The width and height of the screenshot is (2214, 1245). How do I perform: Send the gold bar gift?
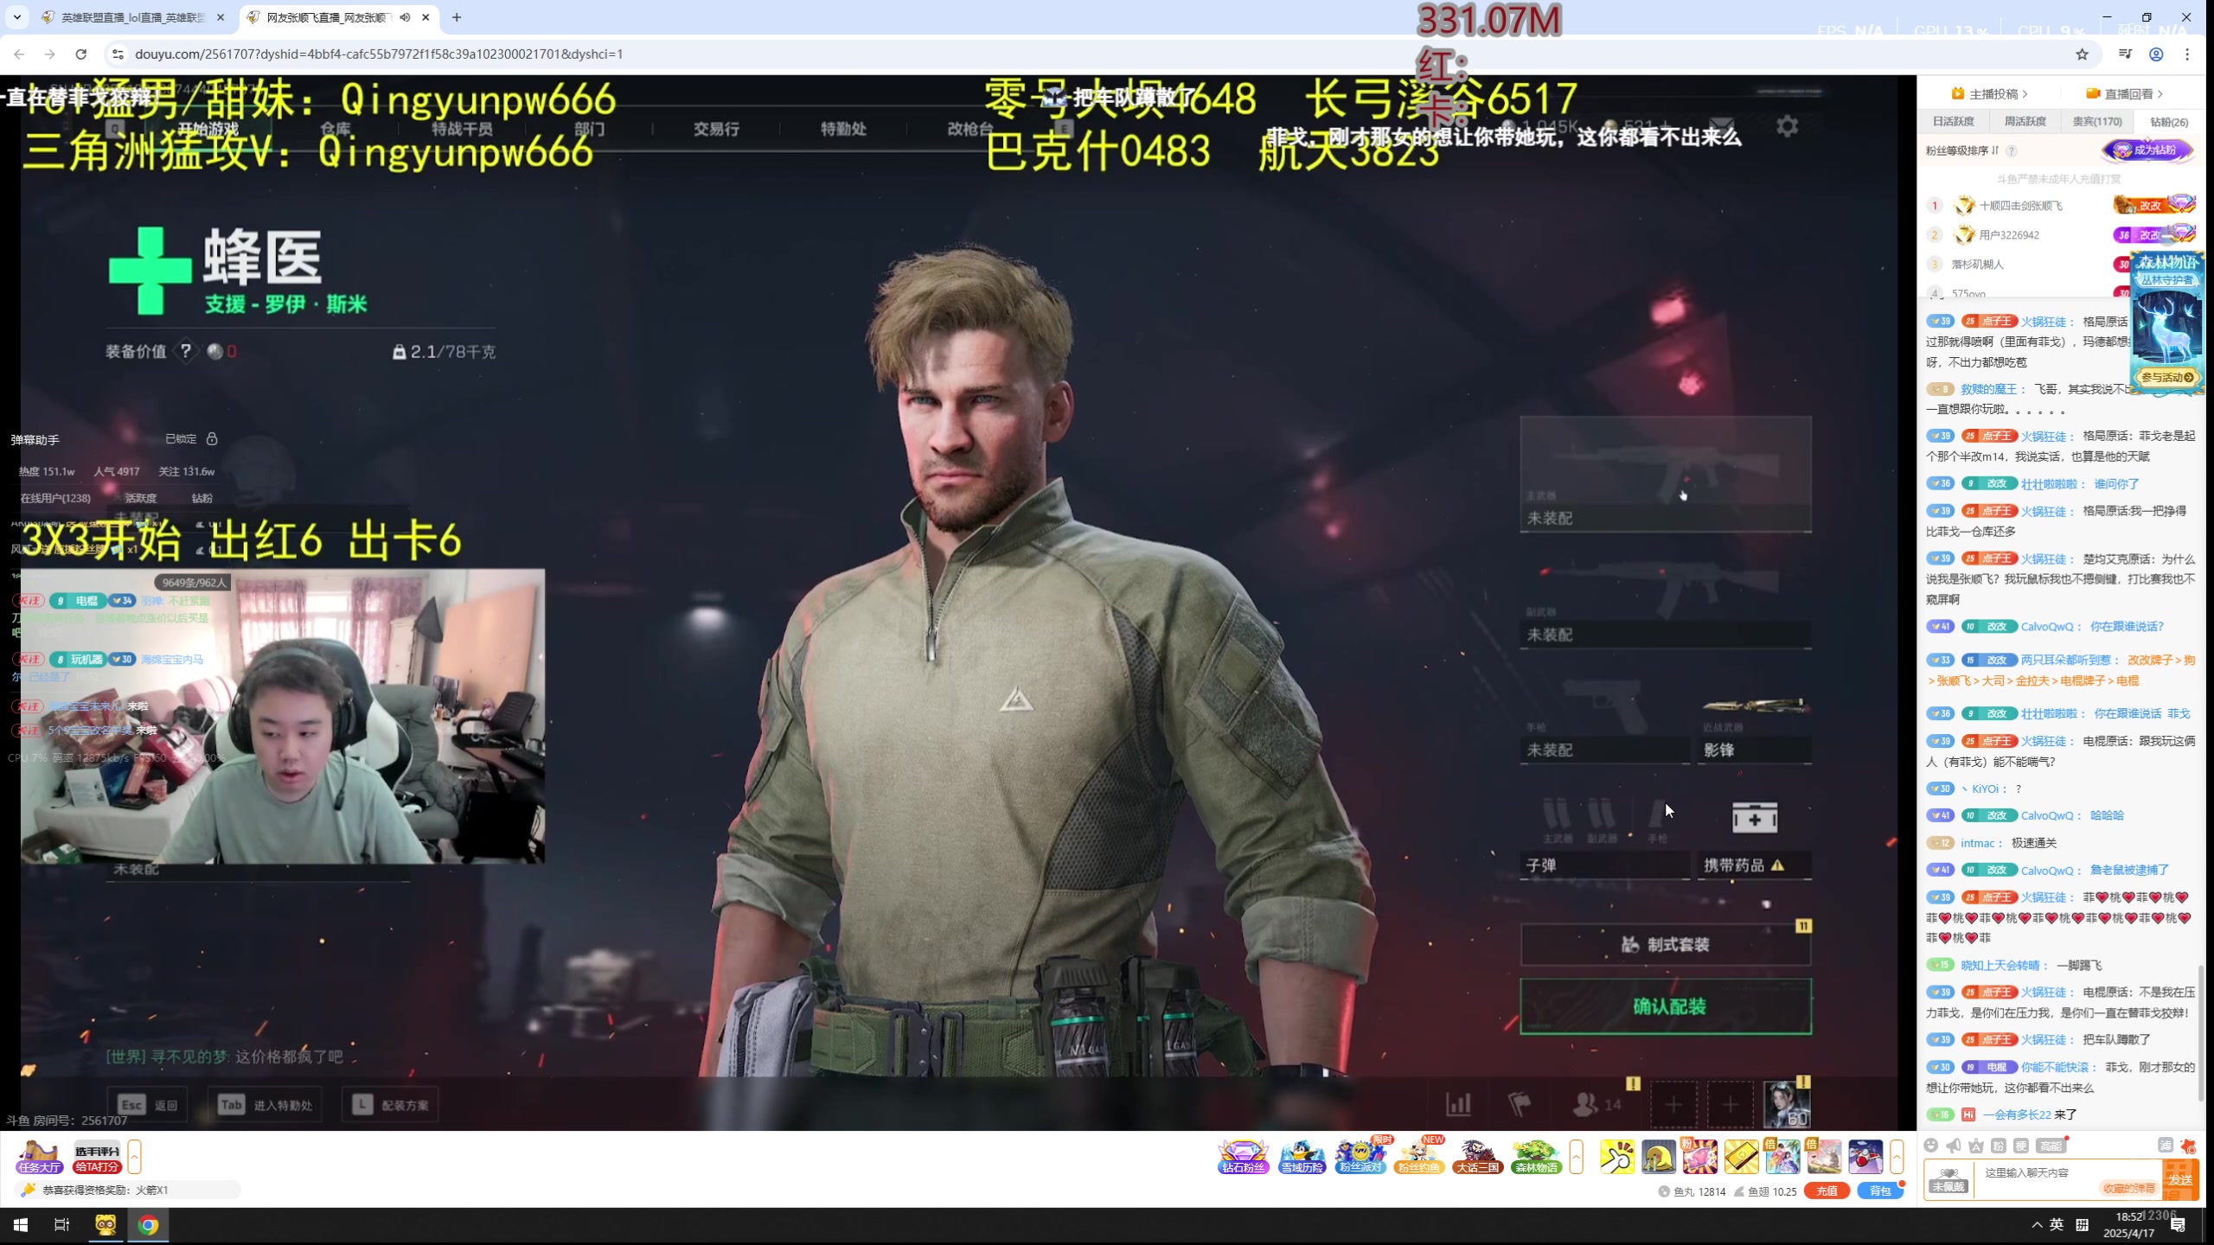[1742, 1157]
